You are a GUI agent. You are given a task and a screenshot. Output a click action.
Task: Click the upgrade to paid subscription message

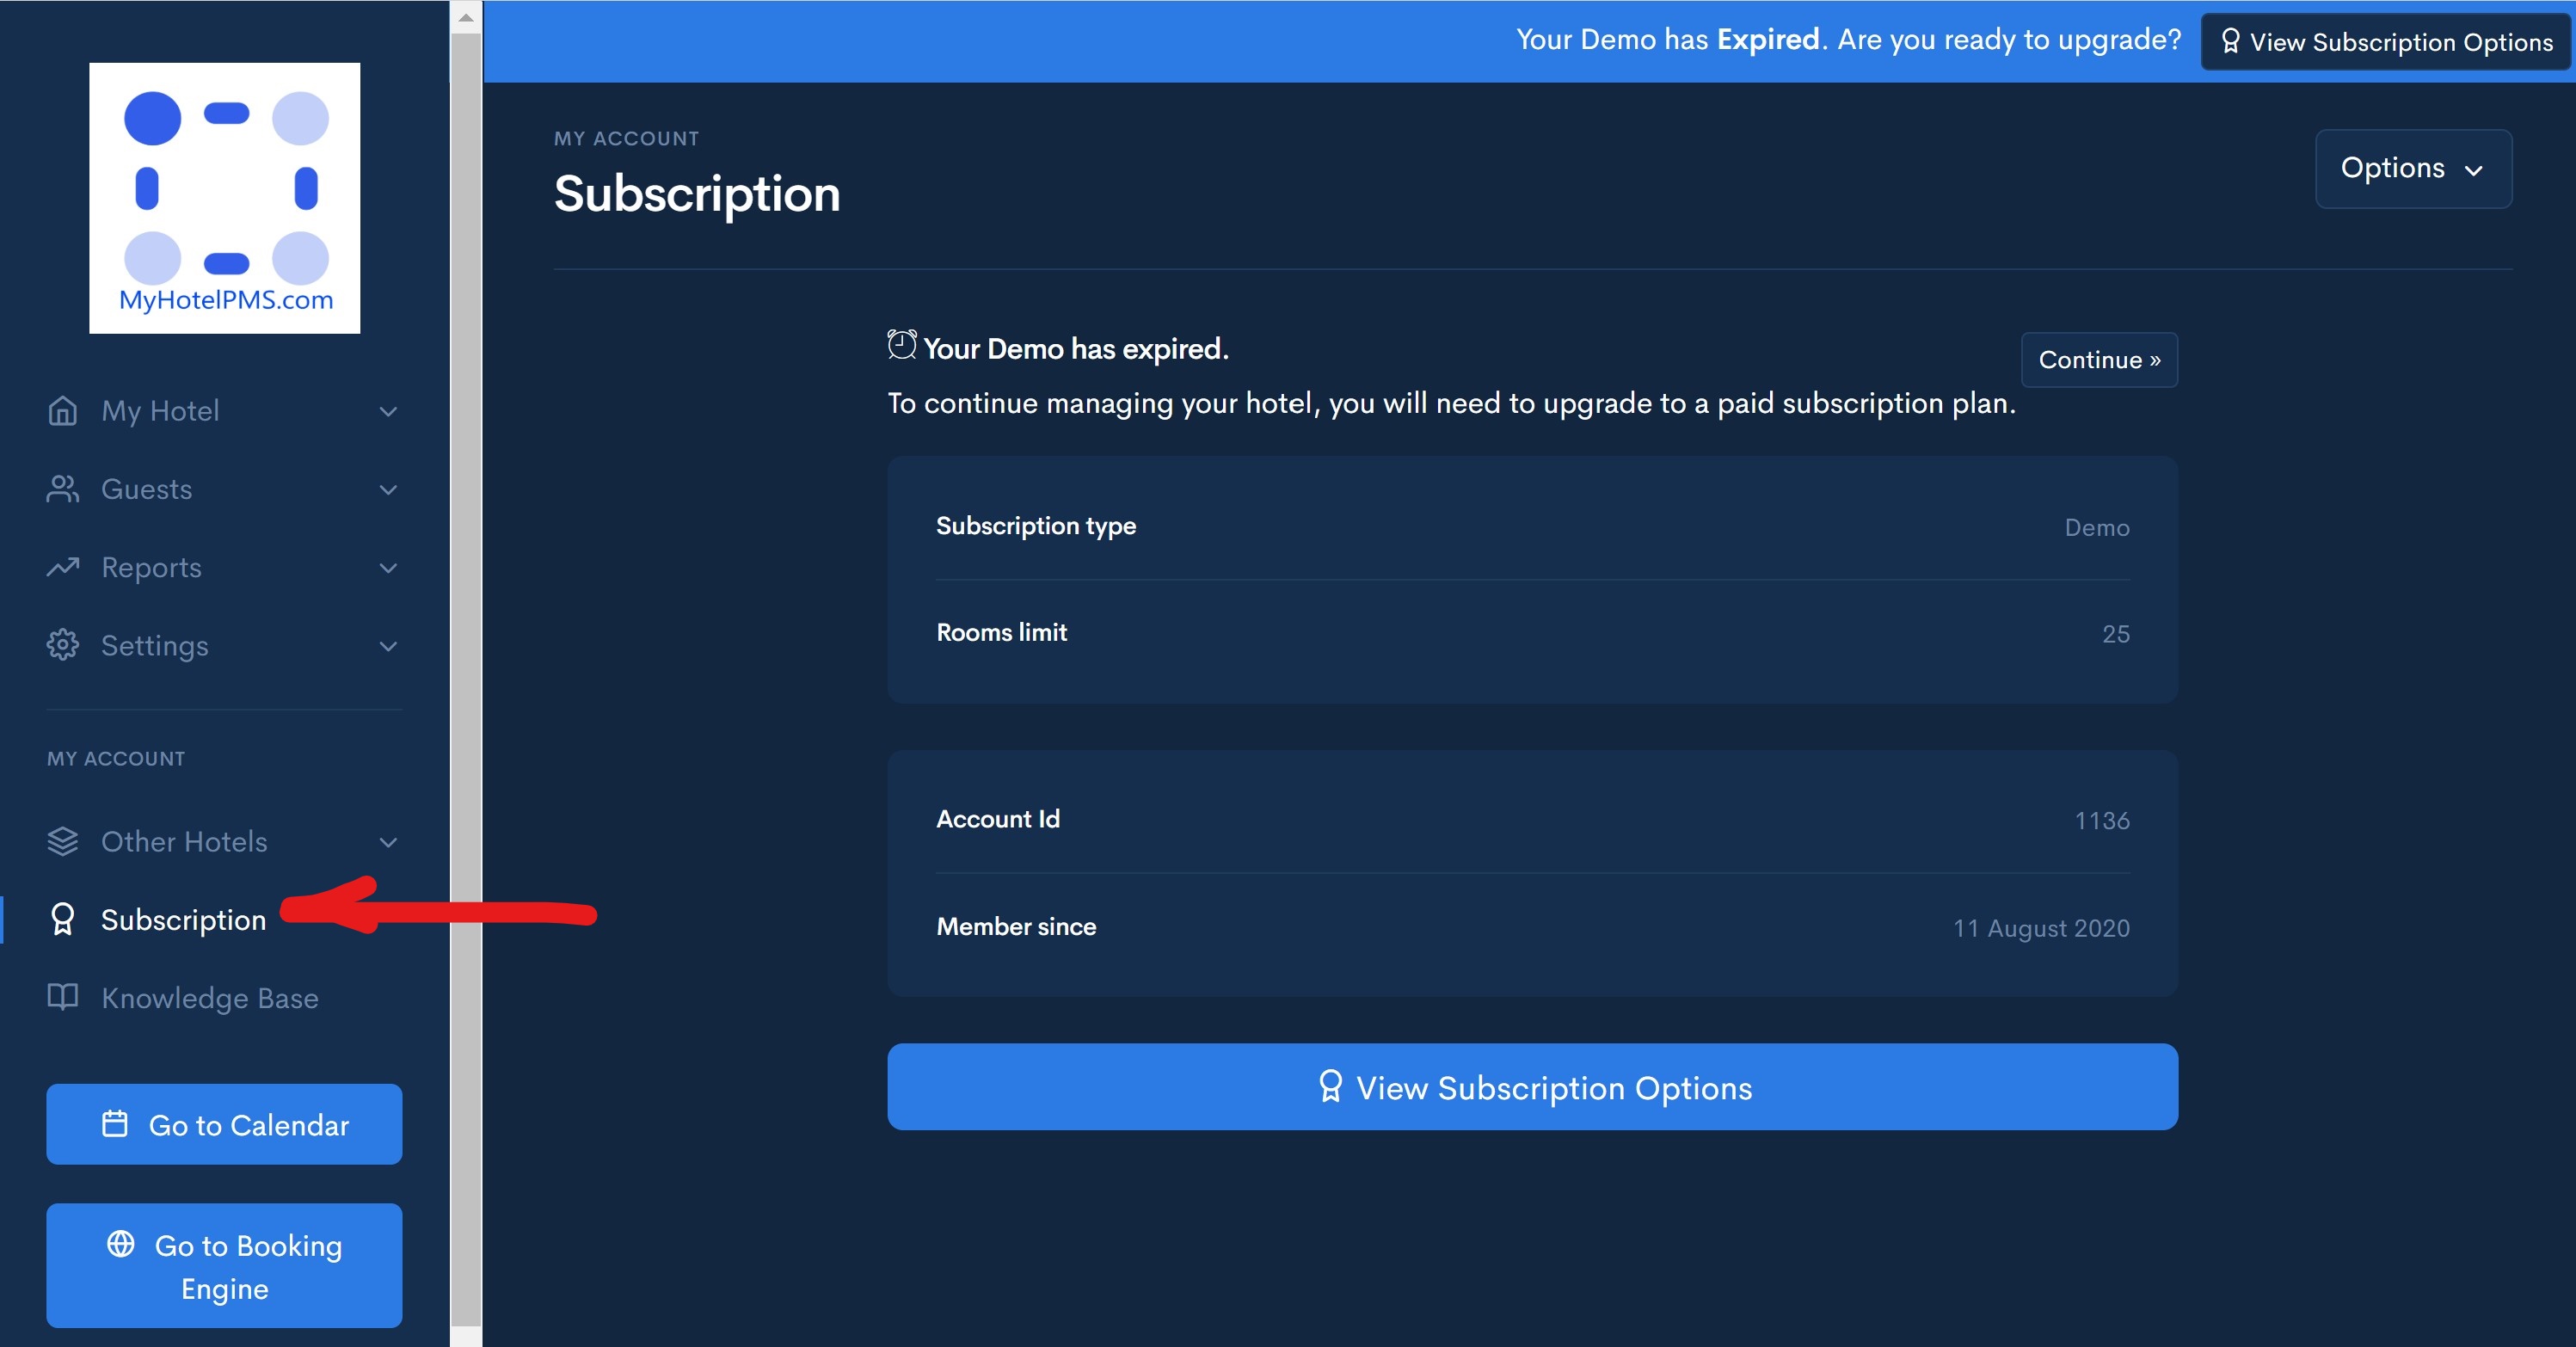click(x=1451, y=403)
